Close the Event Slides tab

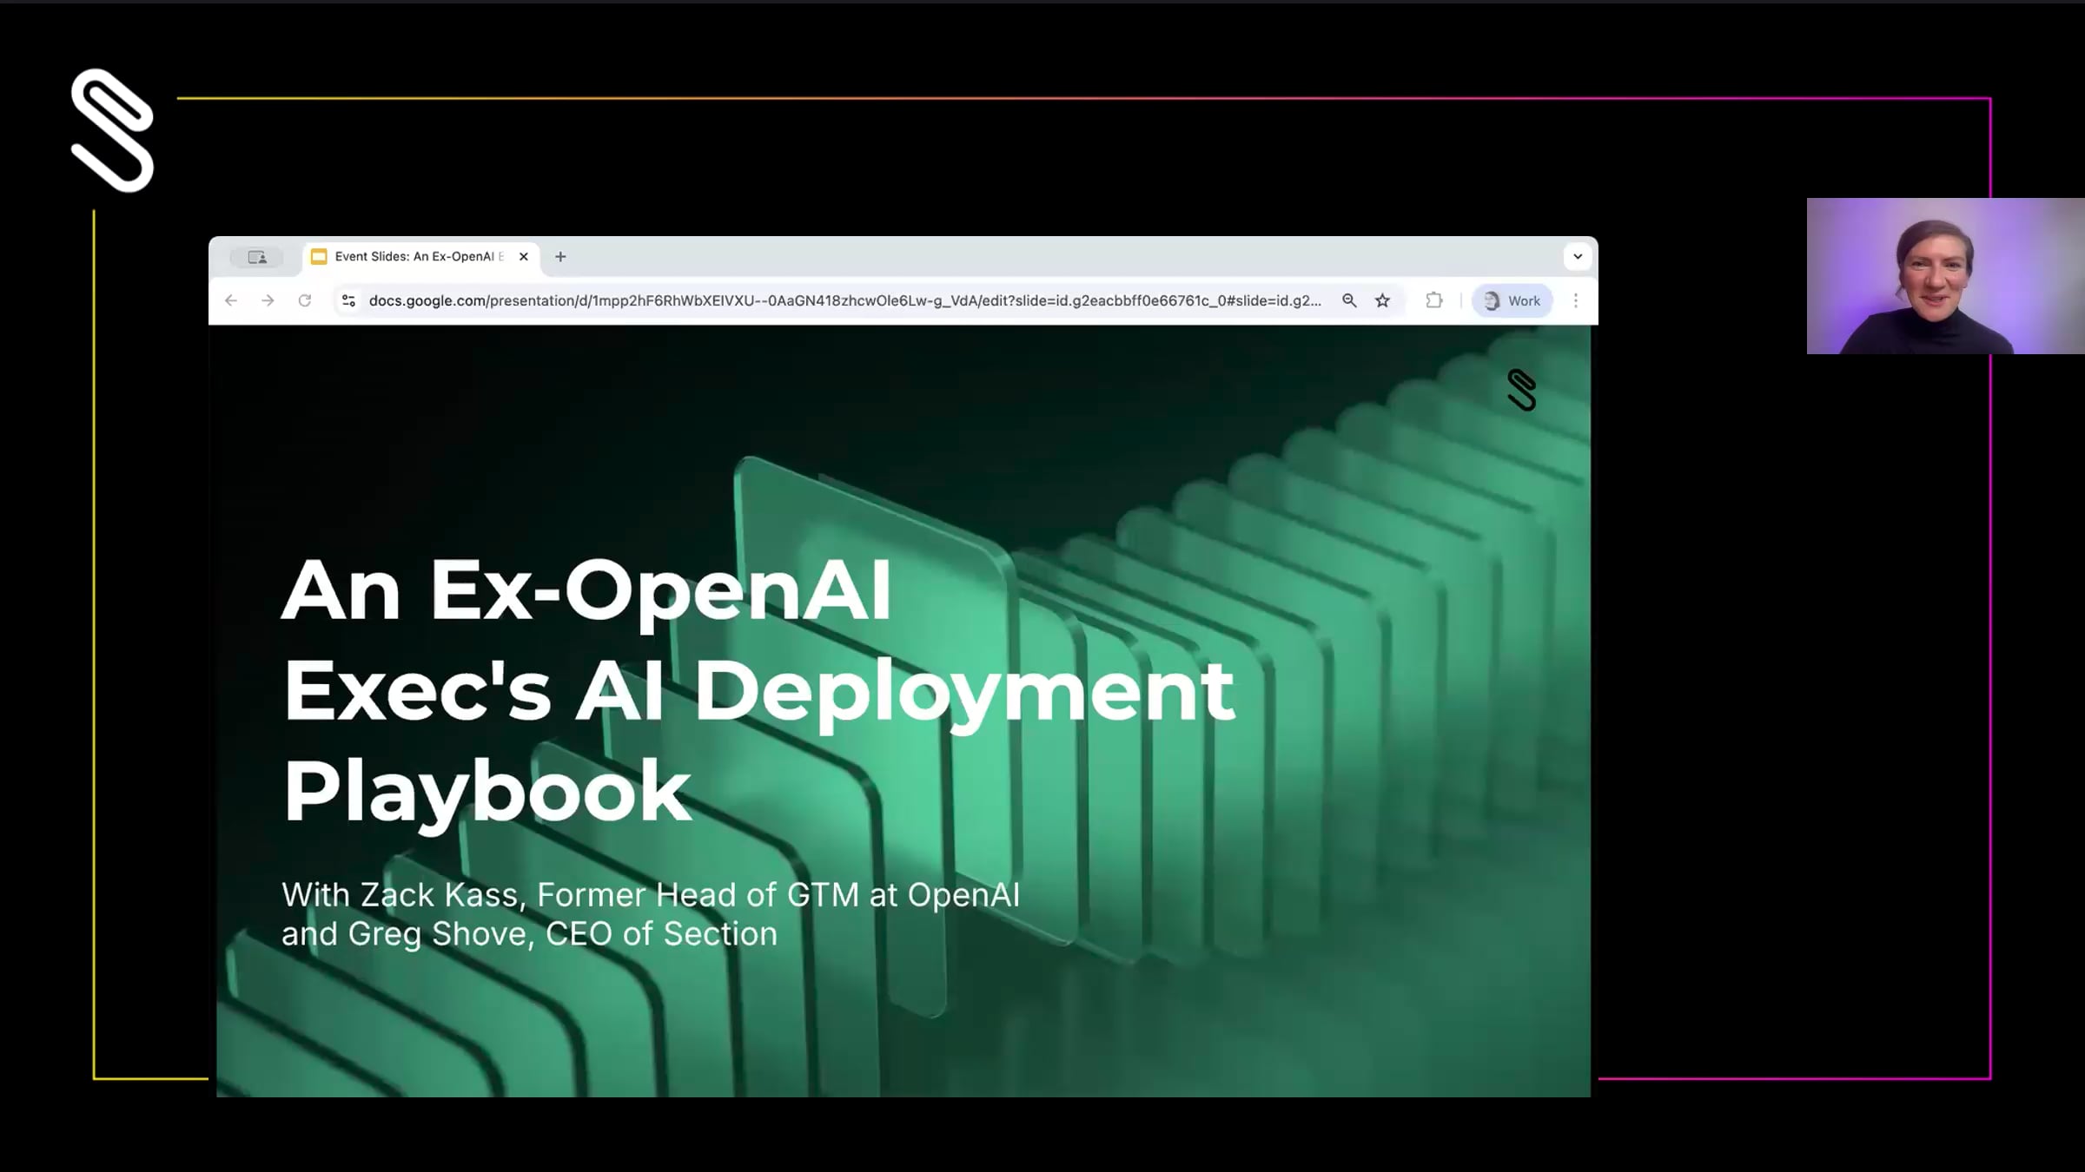point(524,256)
